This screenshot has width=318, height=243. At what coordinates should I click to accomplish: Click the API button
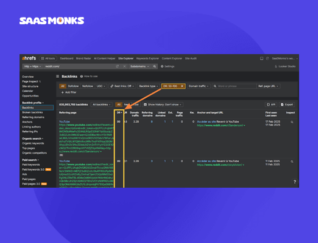[271, 104]
